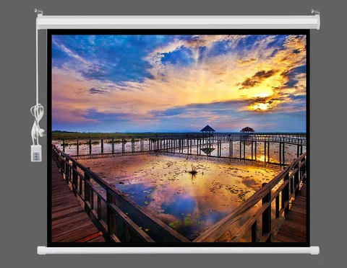Screen dimensions: 347x268
Task: Select the left ceiling mounting hook
Action: [38, 12]
